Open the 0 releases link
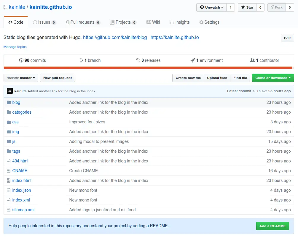This screenshot has height=237, width=298. 149,60
